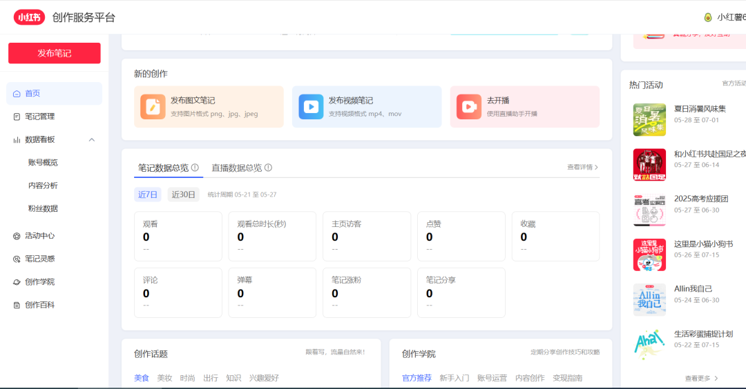This screenshot has height=389, width=746.
Task: Click the 数据看板 chart icon
Action: (x=17, y=139)
